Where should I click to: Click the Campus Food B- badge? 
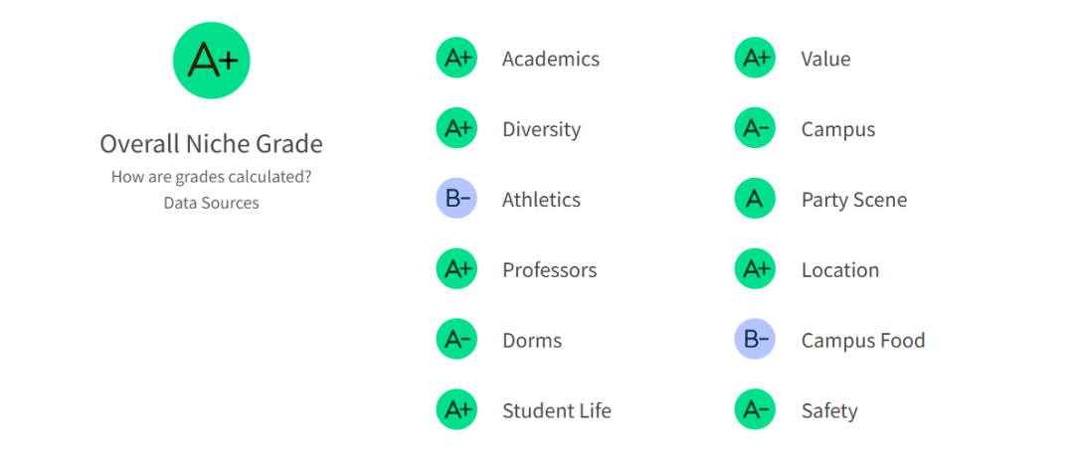click(x=755, y=340)
